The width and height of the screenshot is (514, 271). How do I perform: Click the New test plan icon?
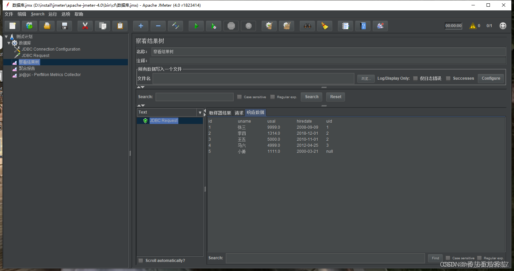tap(12, 26)
